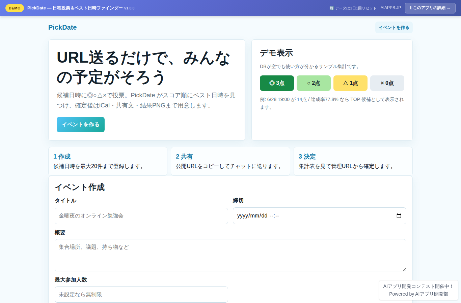Click the teal イベントを作る hero button
The height and width of the screenshot is (303, 461).
pyautogui.click(x=81, y=125)
